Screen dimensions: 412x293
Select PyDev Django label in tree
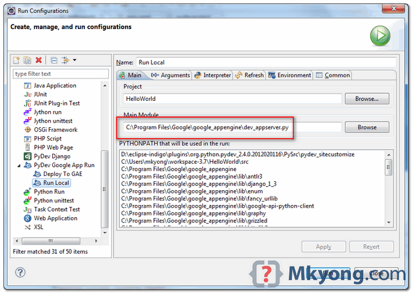click(x=52, y=156)
